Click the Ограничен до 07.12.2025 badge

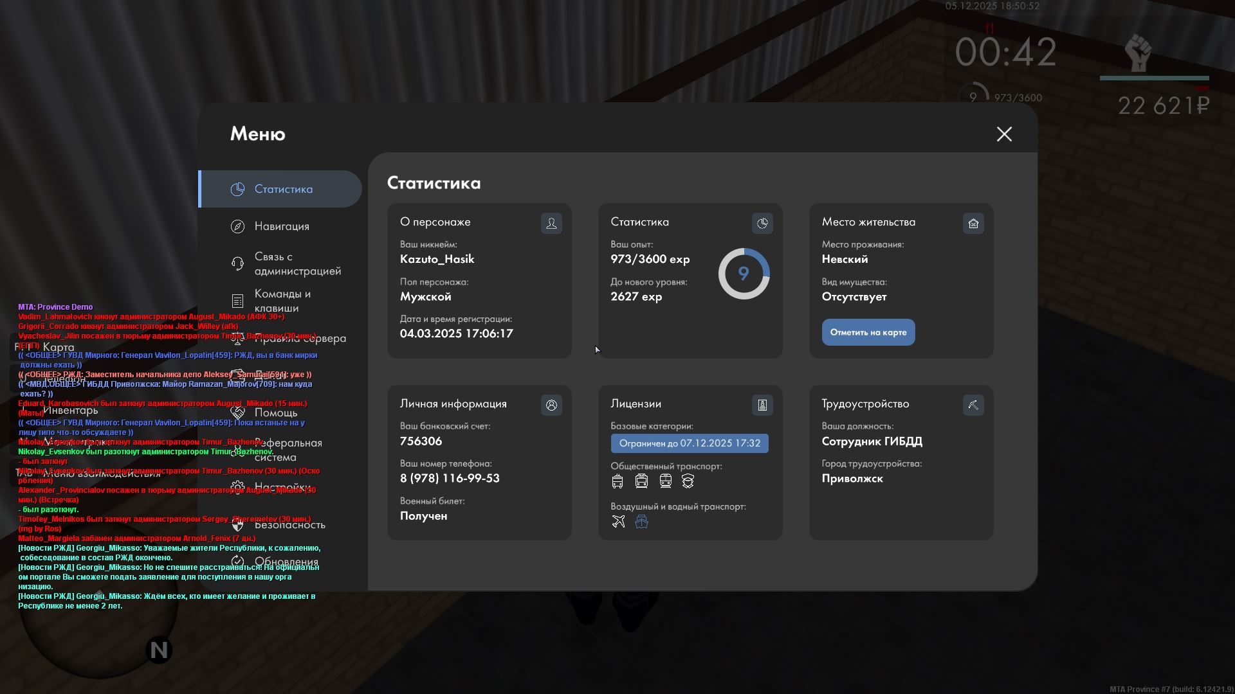tap(690, 443)
